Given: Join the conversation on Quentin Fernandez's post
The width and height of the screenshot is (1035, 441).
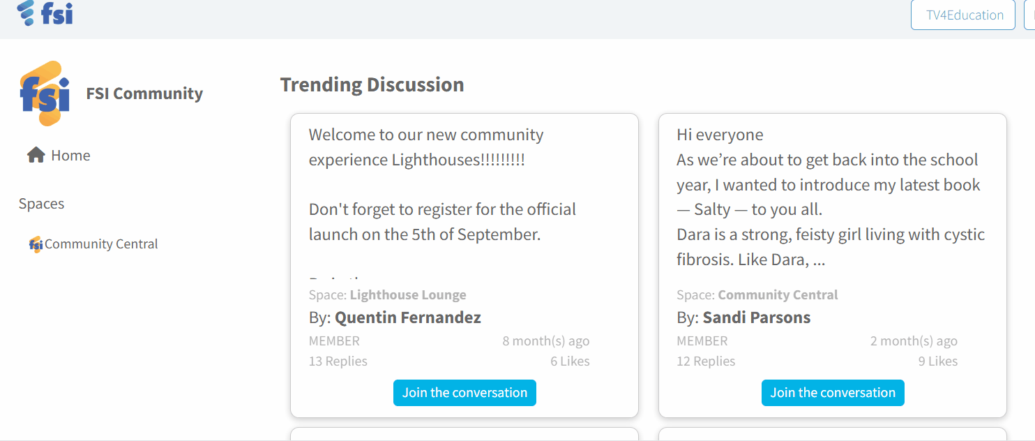Looking at the screenshot, I should click(464, 393).
